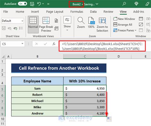Image resolution: width=151 pixels, height=126 pixels.
Task: Open the Add-ins tab
Action: (x=139, y=11)
